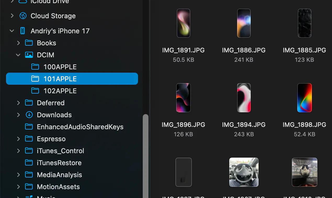Click the 100APPLE folder icon
The width and height of the screenshot is (332, 198).
[35, 67]
